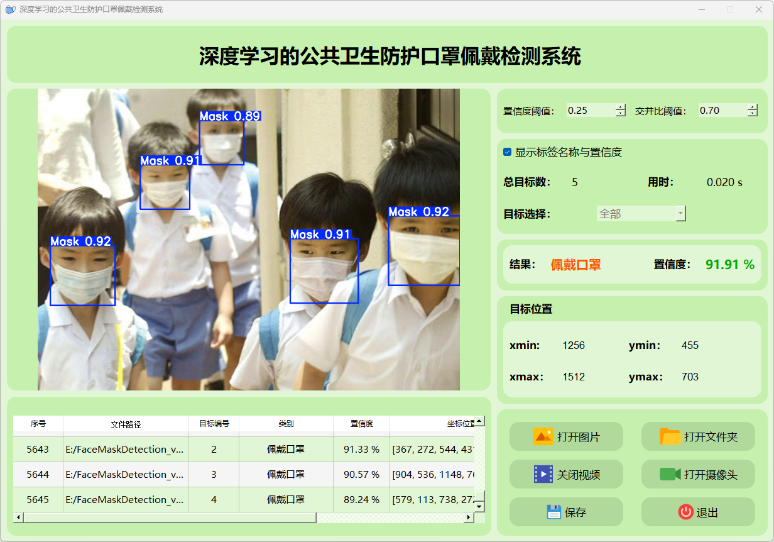Viewport: 774px width, 542px height.
Task: Click the open image picture icon
Action: [x=543, y=436]
